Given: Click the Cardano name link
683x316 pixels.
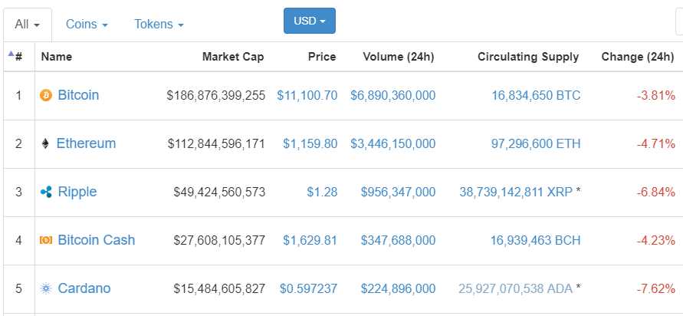Looking at the screenshot, I should click(84, 288).
